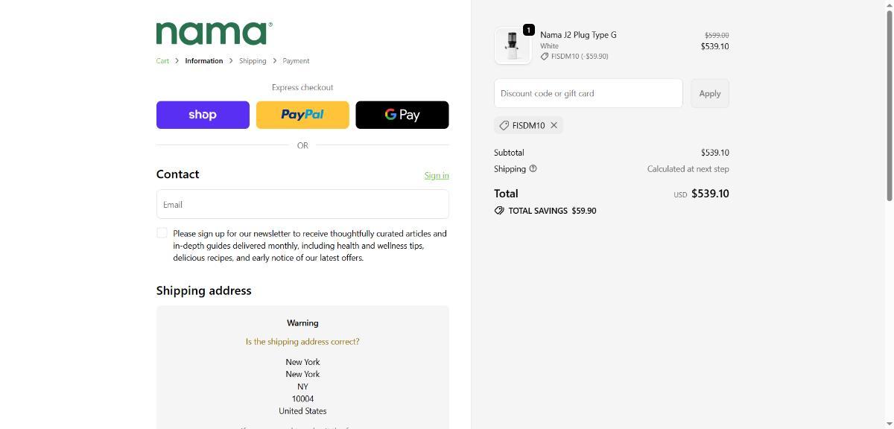The height and width of the screenshot is (429, 894).
Task: Click the Payment breadcrumb step
Action: (x=296, y=61)
